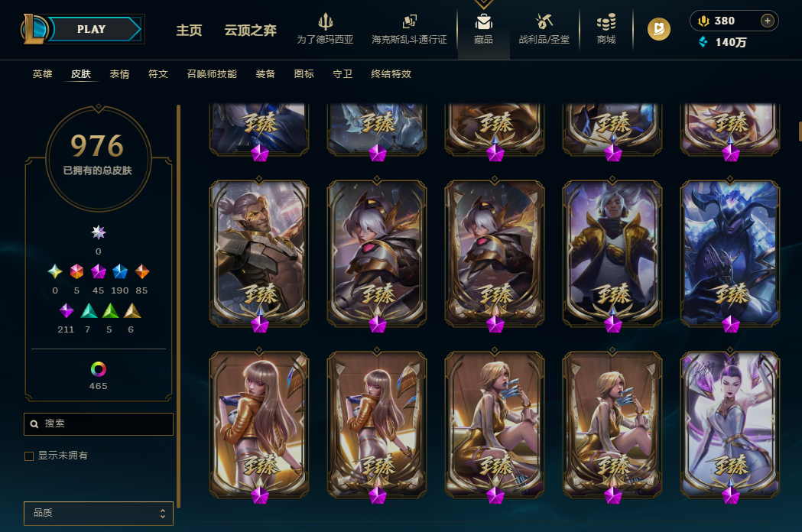This screenshot has height=532, width=802.
Task: Click the 搜索 search input field
Action: tap(98, 424)
